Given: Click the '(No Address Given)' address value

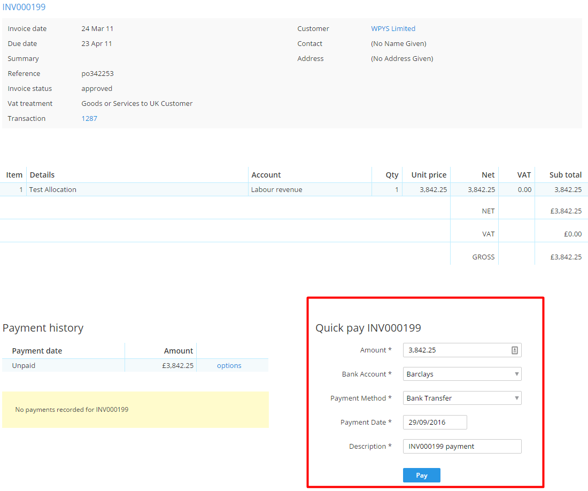Looking at the screenshot, I should (402, 58).
